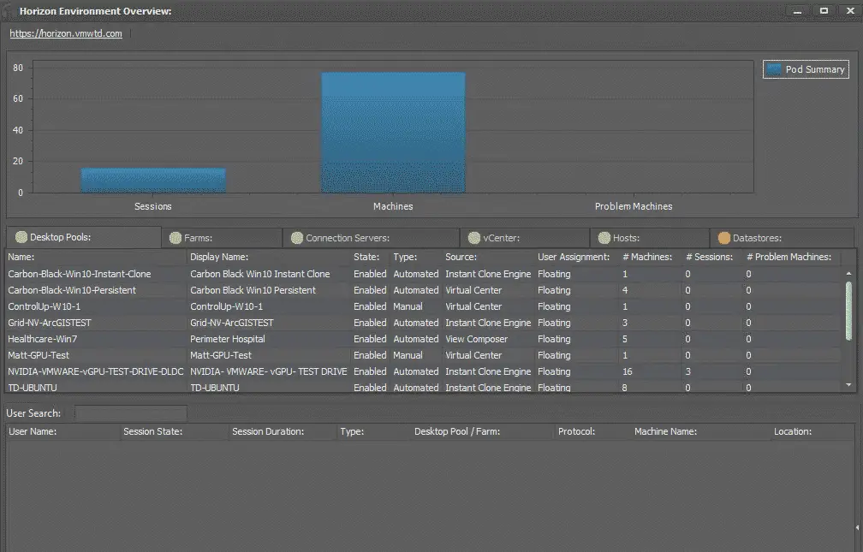Click the Carbon Black Win10 Persistent display name

(x=253, y=290)
